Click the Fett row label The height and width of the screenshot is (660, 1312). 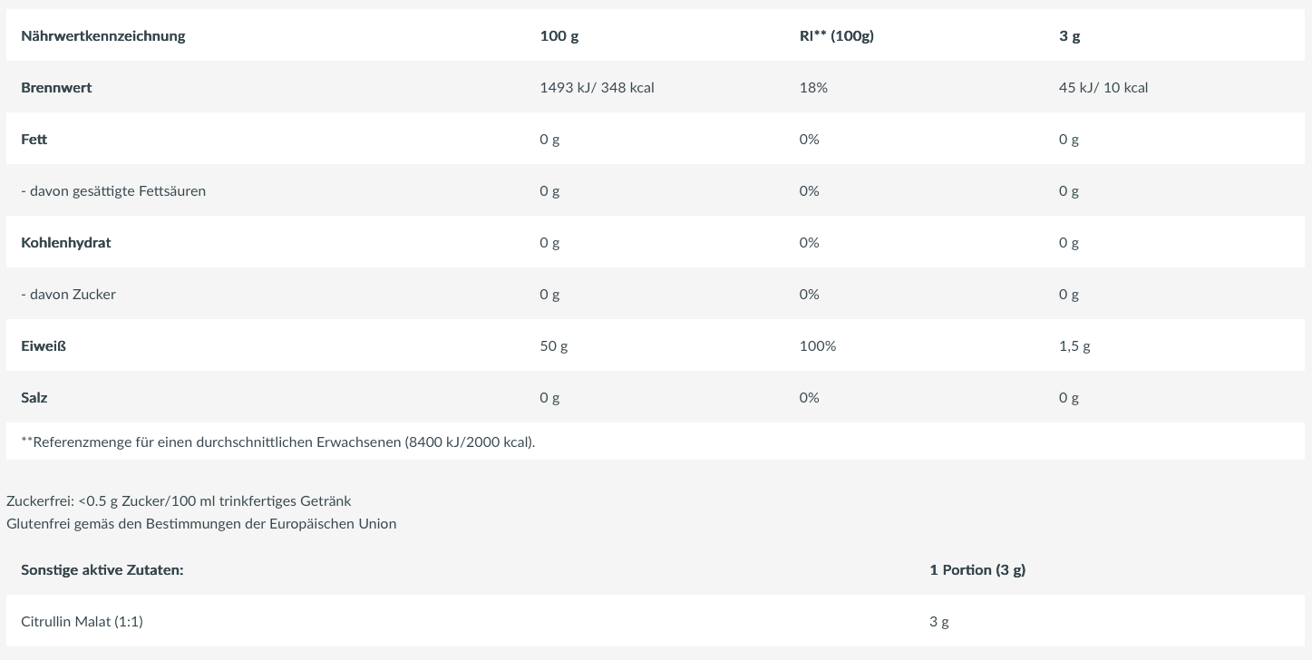coord(34,140)
